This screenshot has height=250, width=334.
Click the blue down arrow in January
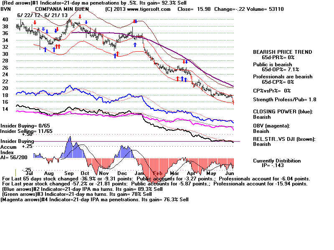click(136, 21)
